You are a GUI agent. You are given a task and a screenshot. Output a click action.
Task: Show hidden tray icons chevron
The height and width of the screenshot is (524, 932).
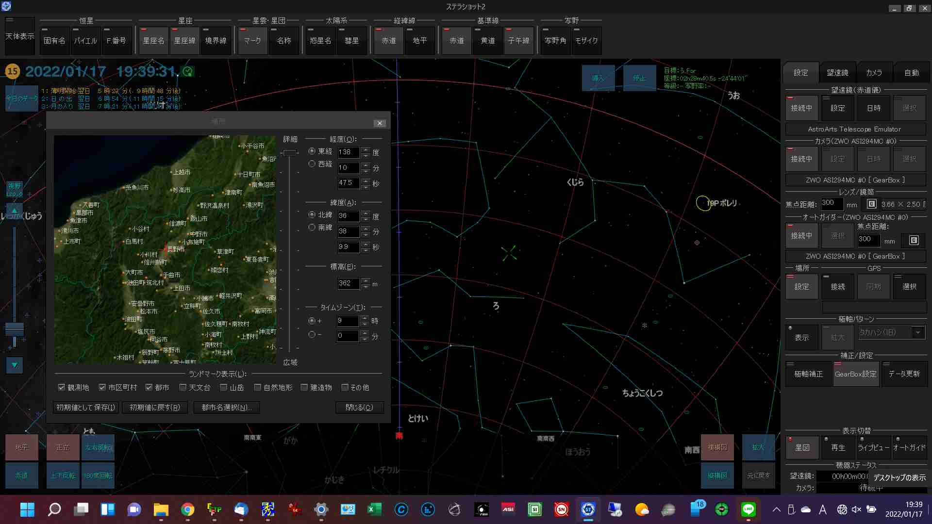coord(777,509)
